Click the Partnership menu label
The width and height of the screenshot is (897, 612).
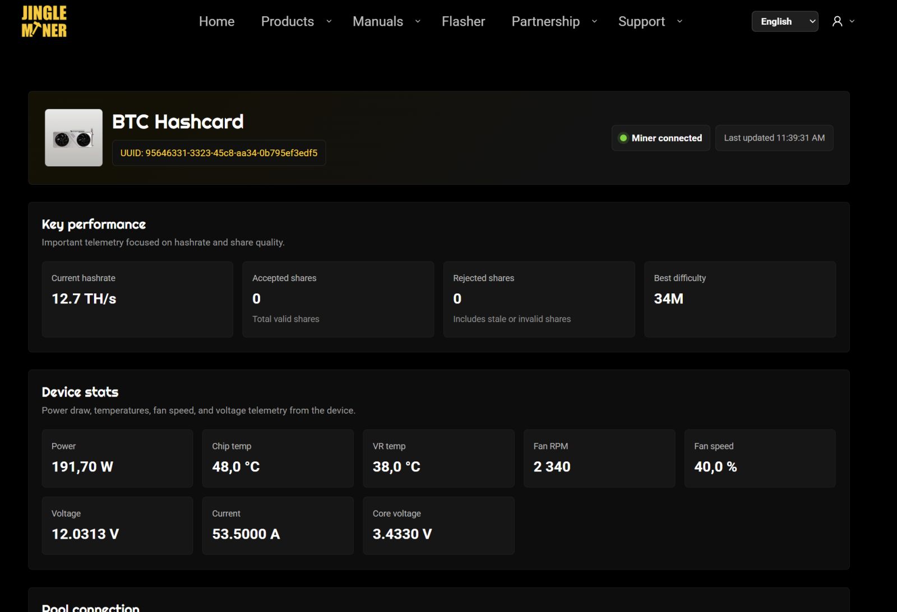click(x=545, y=21)
